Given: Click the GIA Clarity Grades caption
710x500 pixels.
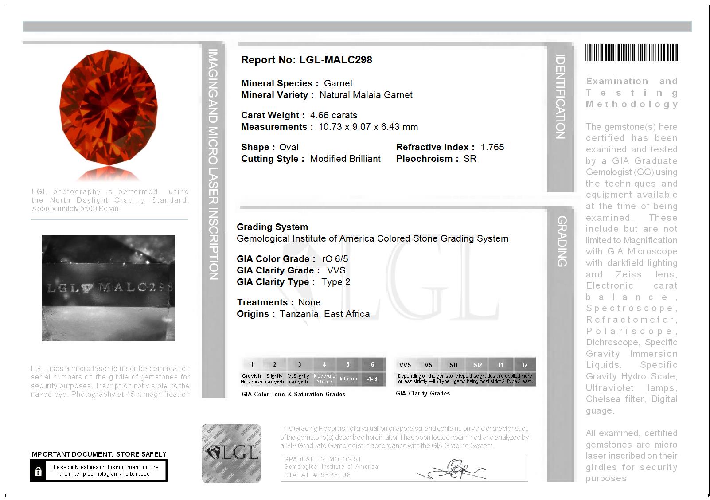Looking at the screenshot, I should click(423, 393).
